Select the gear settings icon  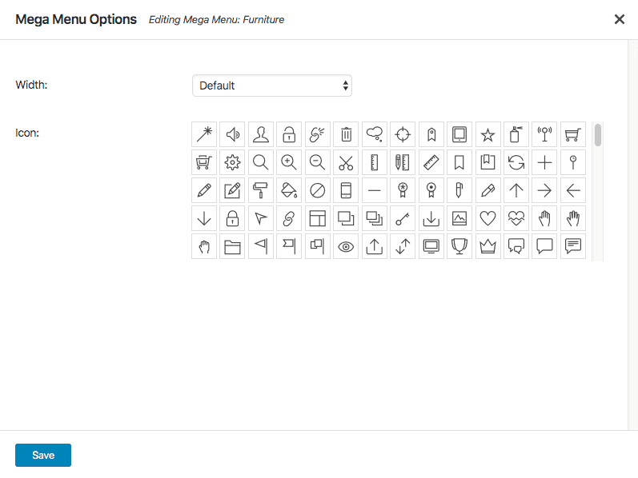click(x=232, y=162)
